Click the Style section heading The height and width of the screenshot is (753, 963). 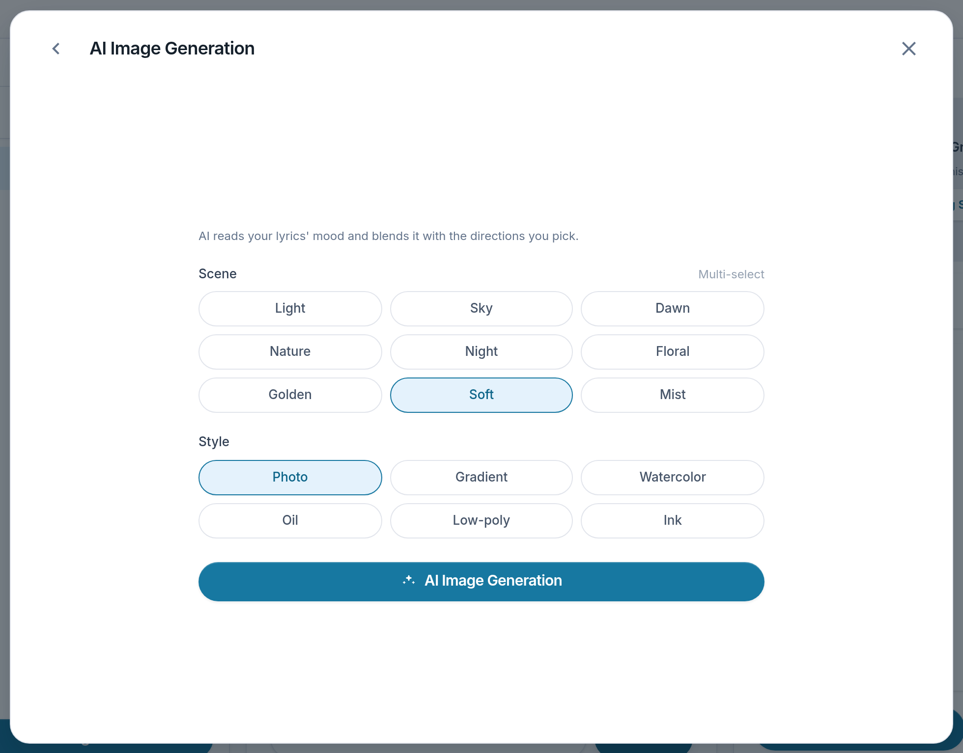click(214, 442)
